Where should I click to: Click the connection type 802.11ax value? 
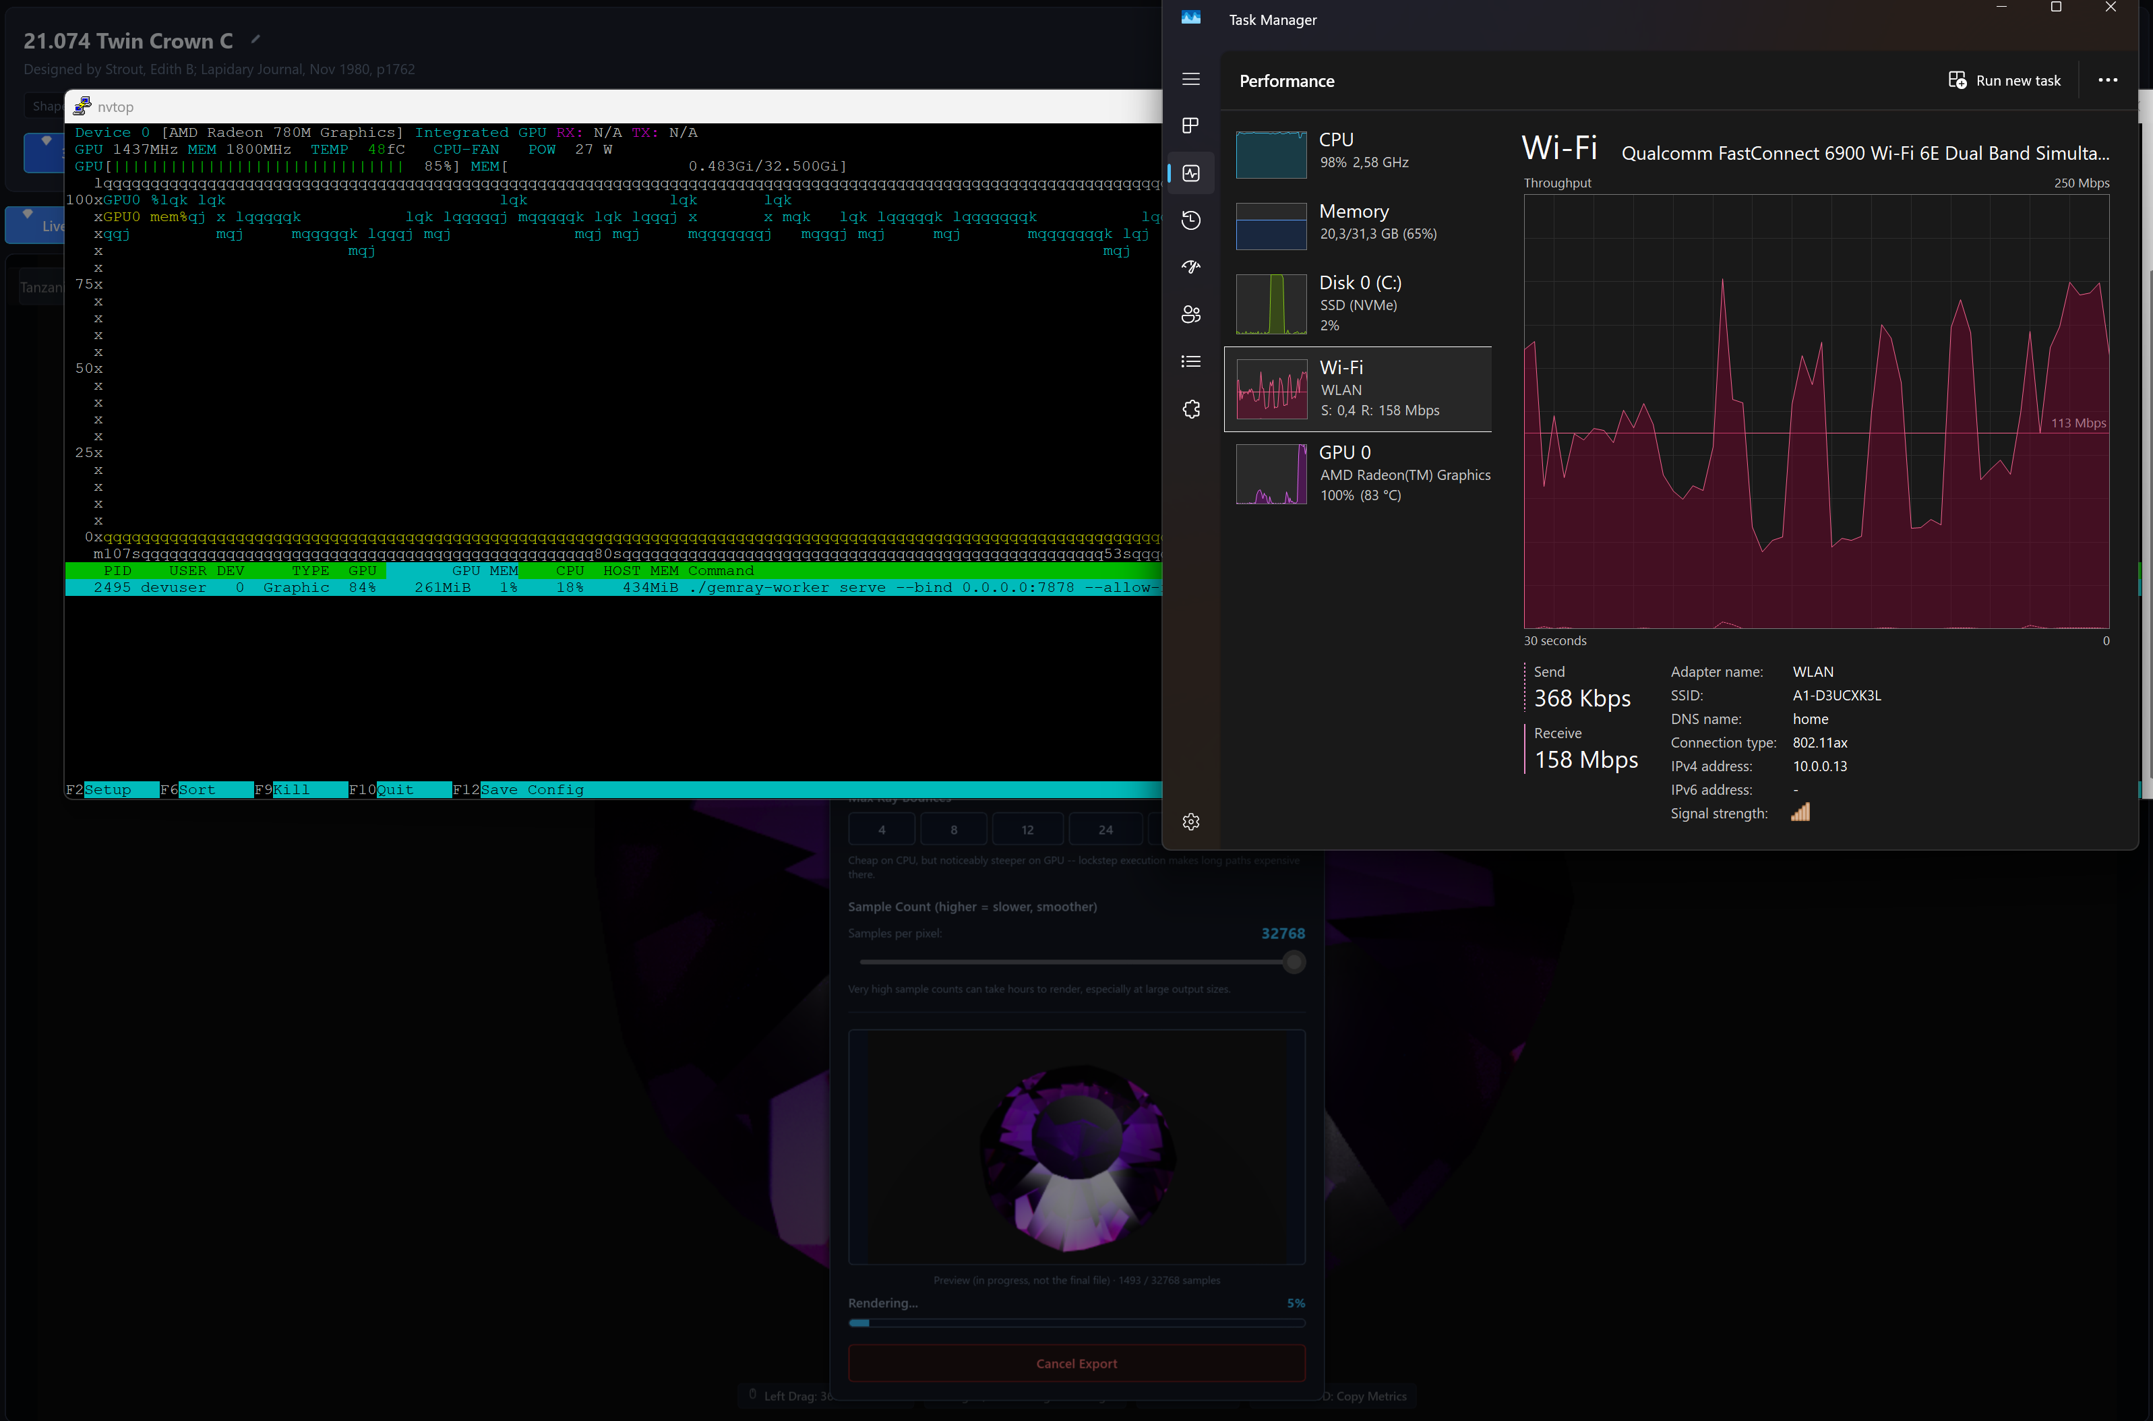pyautogui.click(x=1819, y=743)
